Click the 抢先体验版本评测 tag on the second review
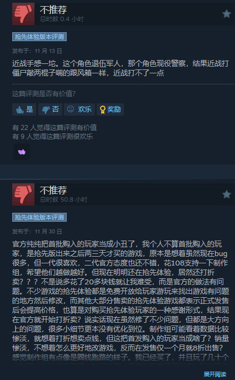Image resolution: width=235 pixels, height=380 pixels. [39, 217]
